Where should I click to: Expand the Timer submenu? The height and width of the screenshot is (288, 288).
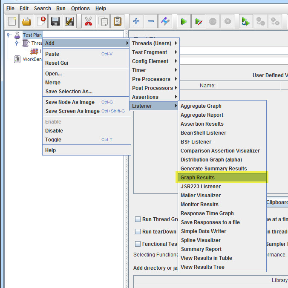point(154,70)
